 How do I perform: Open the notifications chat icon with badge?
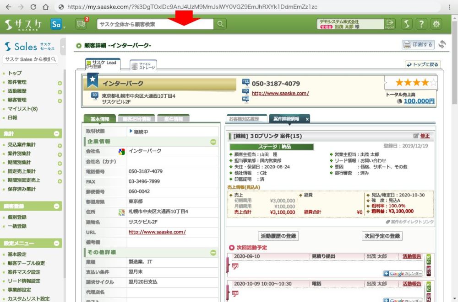tap(81, 24)
